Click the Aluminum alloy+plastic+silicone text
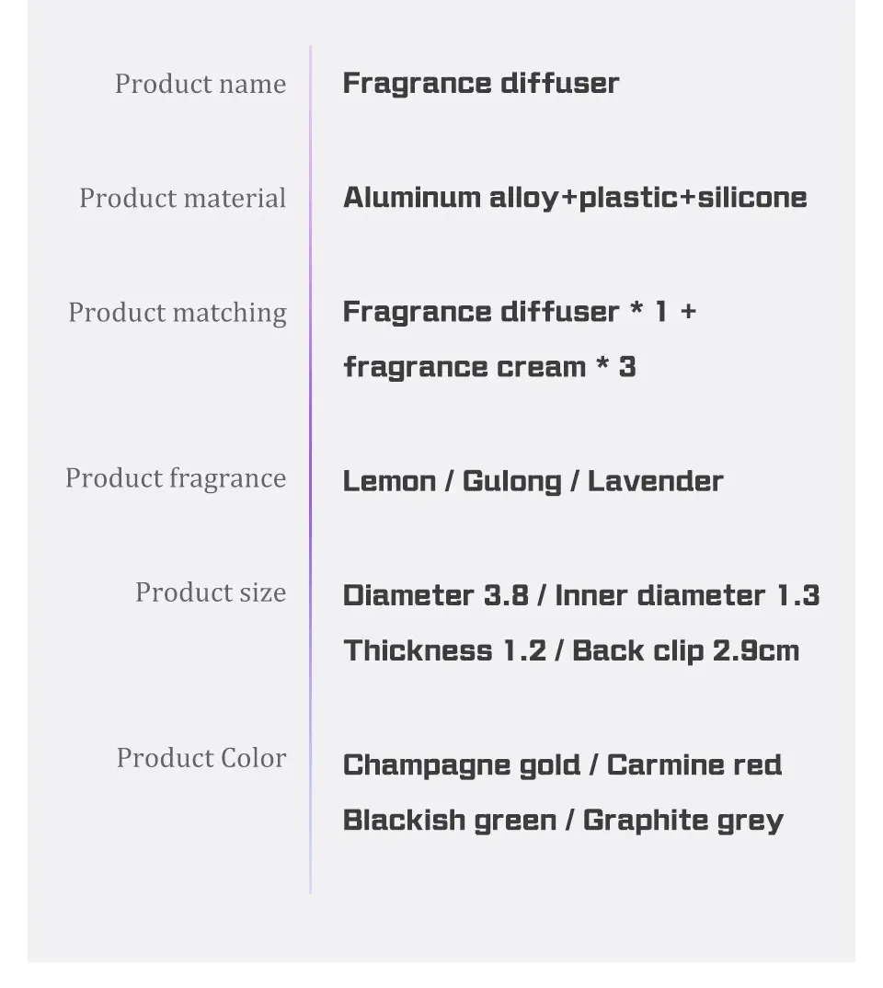The width and height of the screenshot is (883, 988). tap(575, 198)
